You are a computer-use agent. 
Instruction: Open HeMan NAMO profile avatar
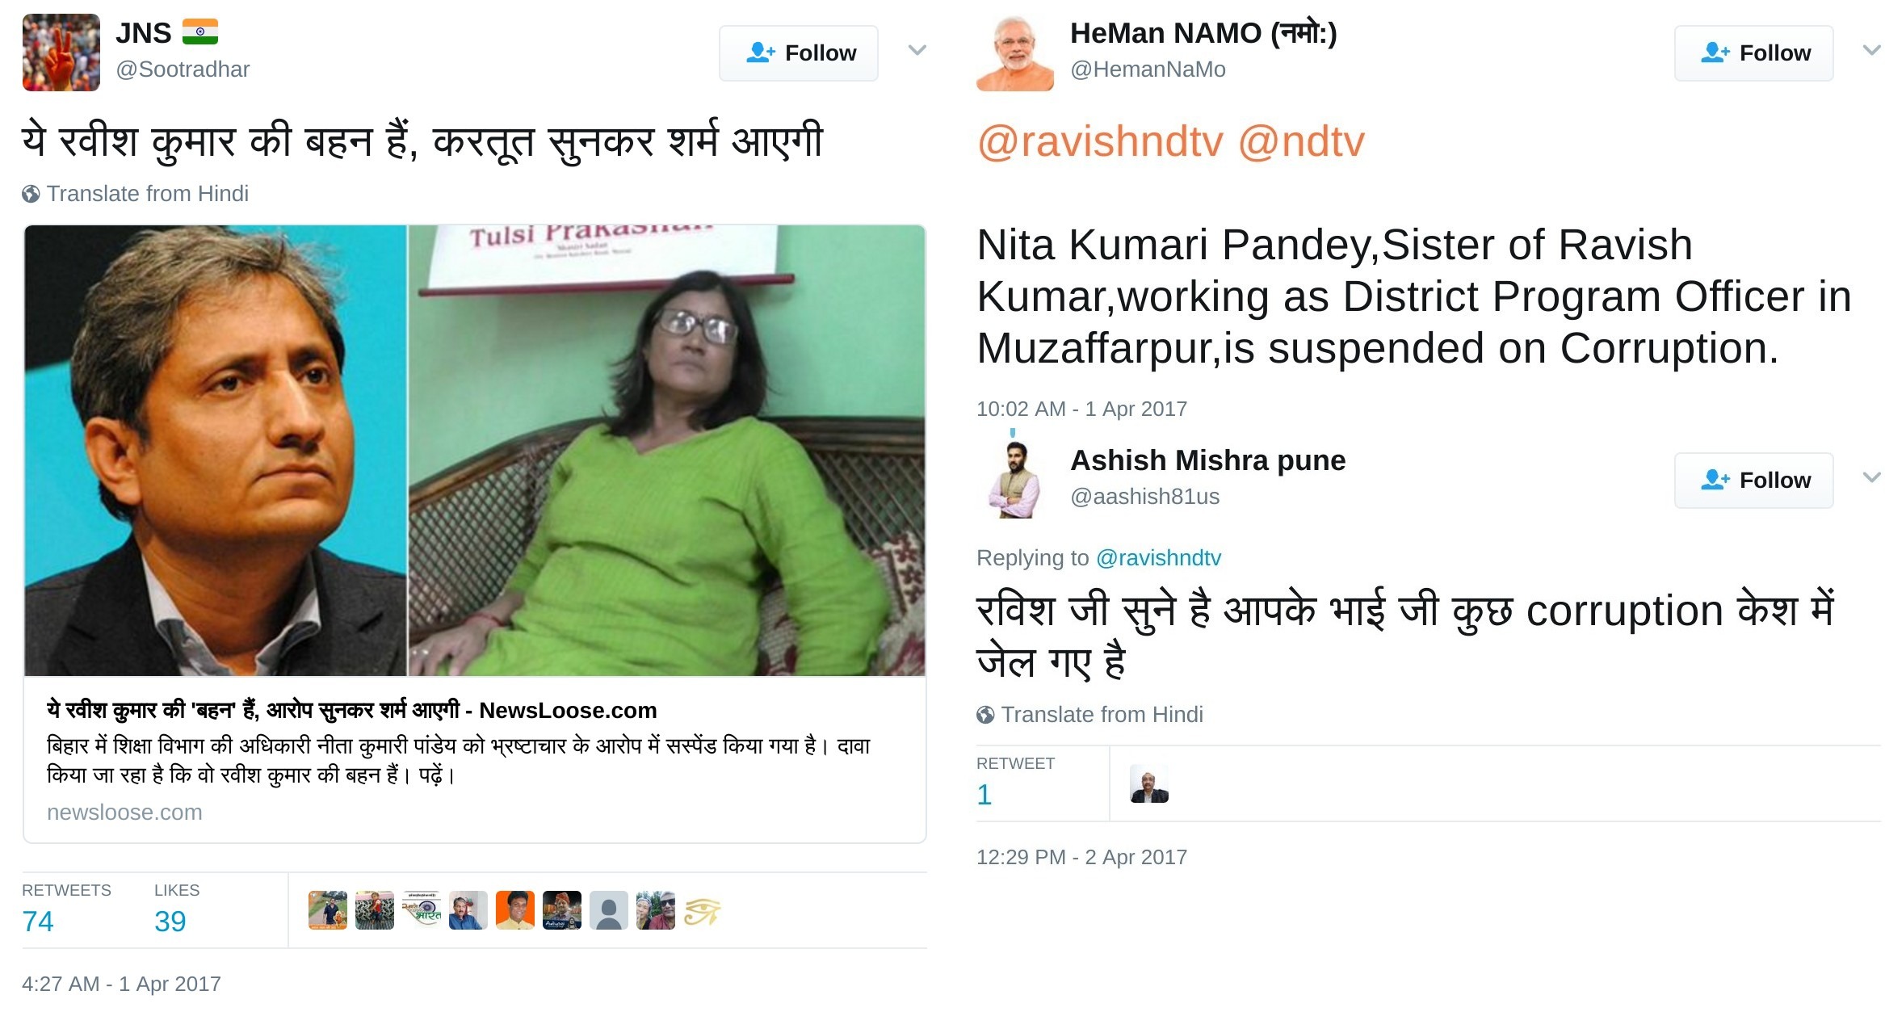point(1014,52)
